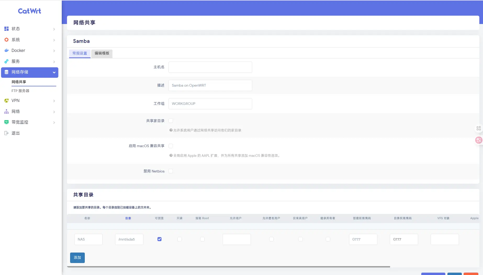Expand the 带宽监控 menu chevron
The width and height of the screenshot is (483, 275).
[x=54, y=122]
